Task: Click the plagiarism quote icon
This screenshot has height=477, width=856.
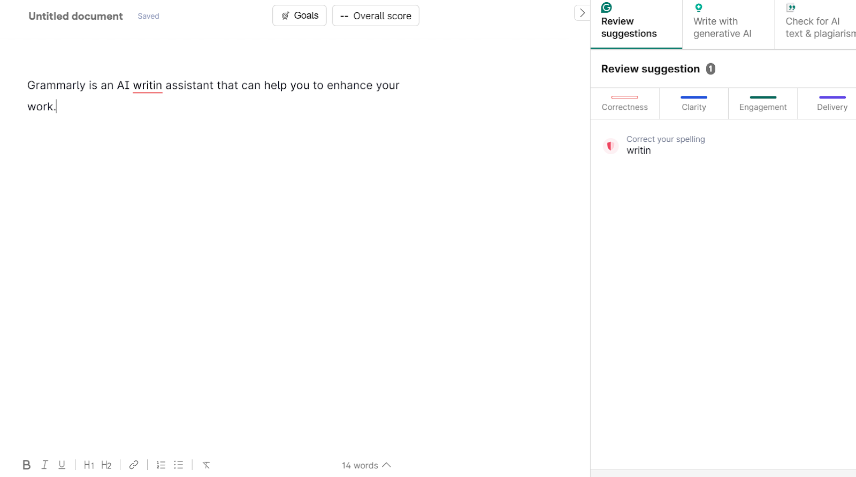Action: [791, 7]
